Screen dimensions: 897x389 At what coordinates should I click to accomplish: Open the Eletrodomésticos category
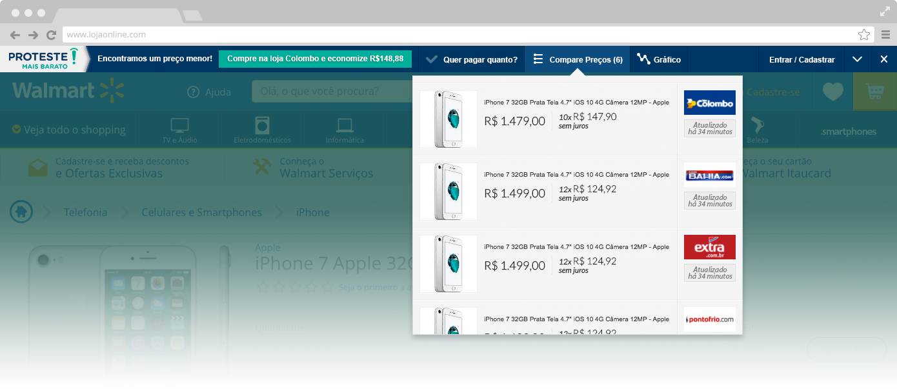coord(262,130)
